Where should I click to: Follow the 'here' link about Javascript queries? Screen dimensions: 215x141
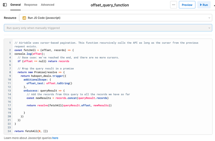(x=55, y=138)
